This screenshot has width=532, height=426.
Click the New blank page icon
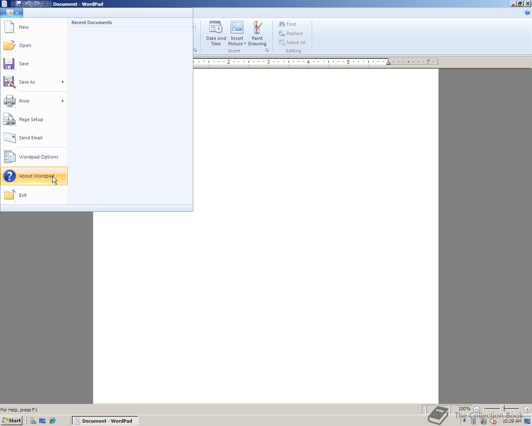9,27
